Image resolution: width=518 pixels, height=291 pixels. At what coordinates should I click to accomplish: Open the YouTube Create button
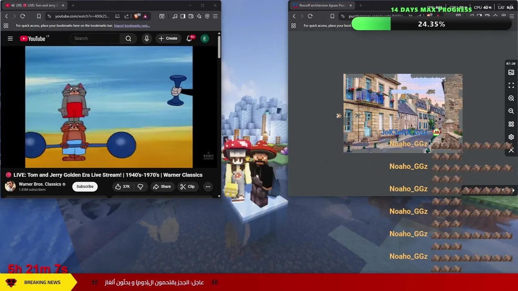point(168,38)
